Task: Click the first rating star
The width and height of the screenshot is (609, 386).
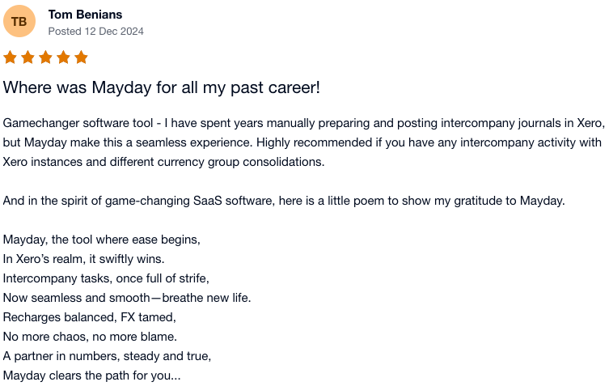Action: [10, 57]
